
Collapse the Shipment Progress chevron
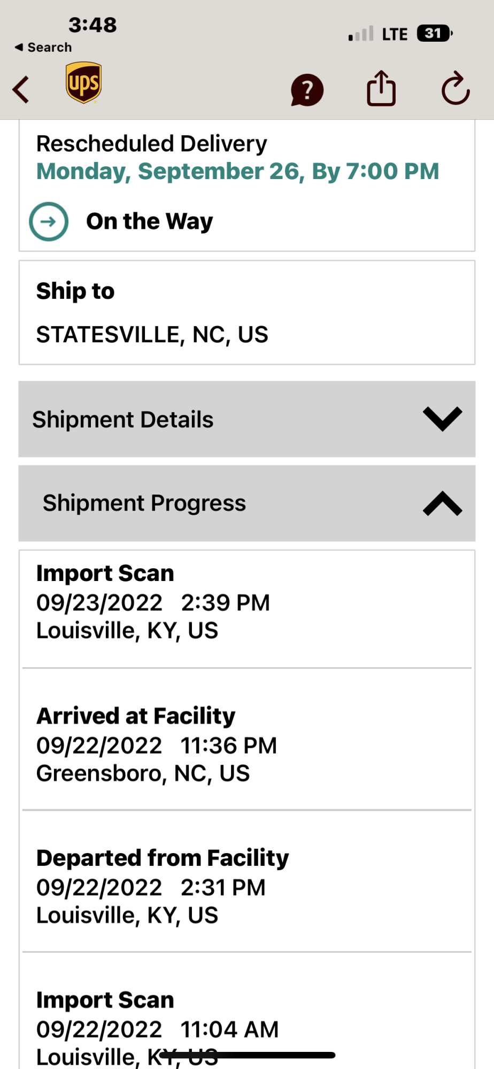tap(442, 503)
